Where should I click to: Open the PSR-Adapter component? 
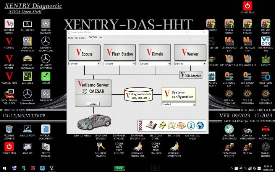(191, 75)
